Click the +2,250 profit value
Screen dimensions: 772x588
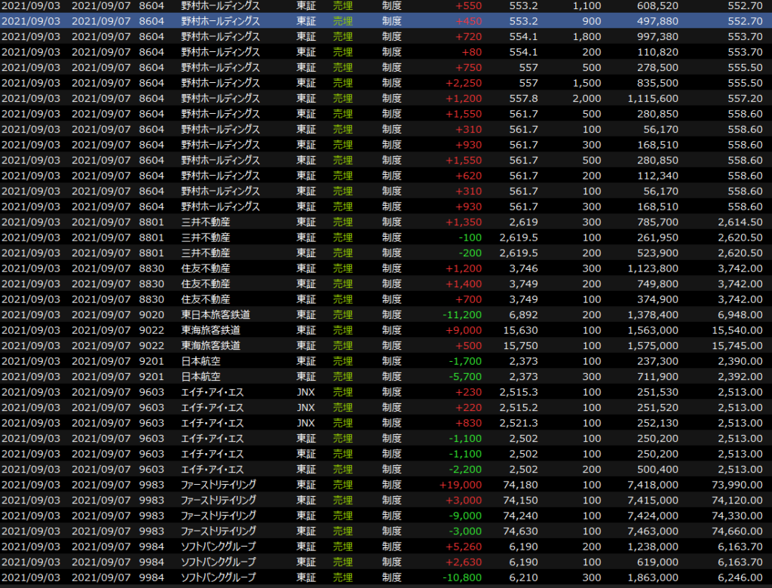[x=464, y=83]
